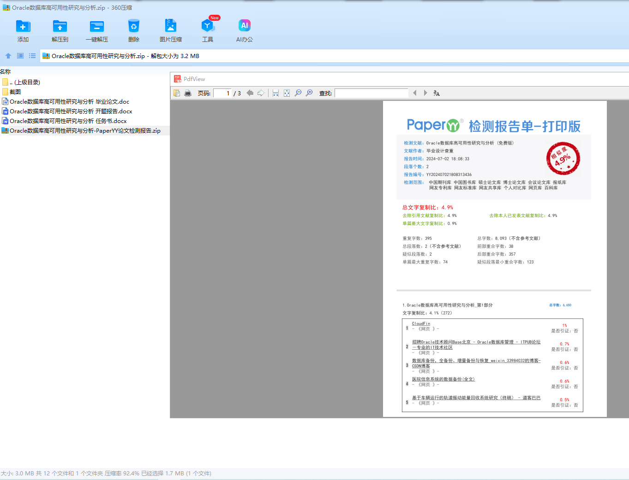Click the 一键解压 one-click extract icon
Image resolution: width=629 pixels, height=480 pixels.
[x=97, y=26]
